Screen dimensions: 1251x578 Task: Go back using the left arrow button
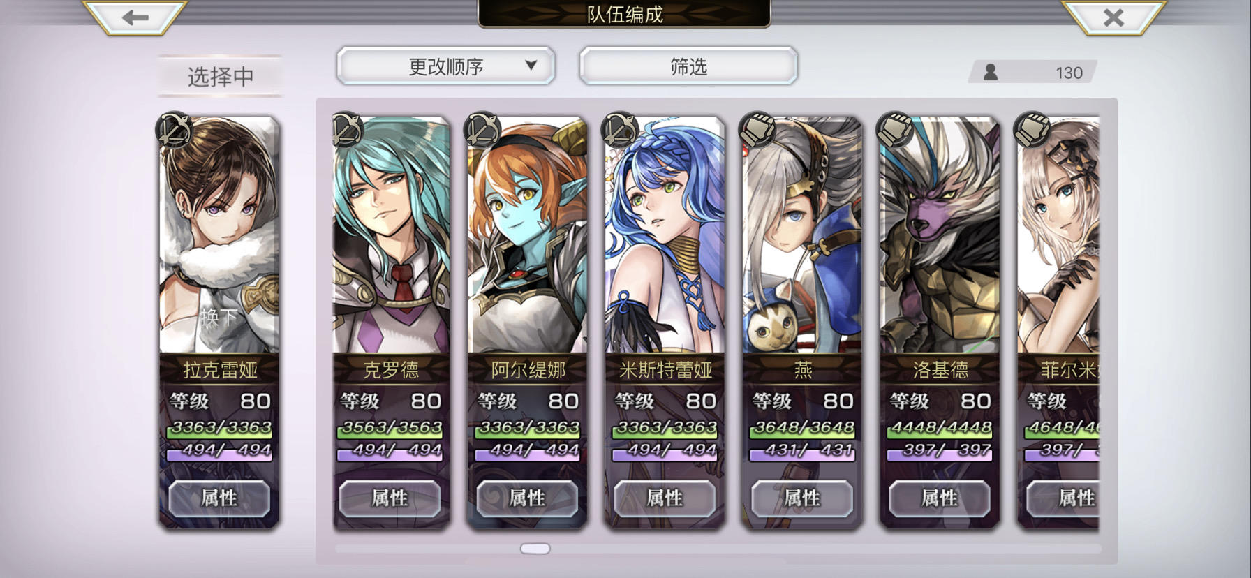click(x=135, y=17)
